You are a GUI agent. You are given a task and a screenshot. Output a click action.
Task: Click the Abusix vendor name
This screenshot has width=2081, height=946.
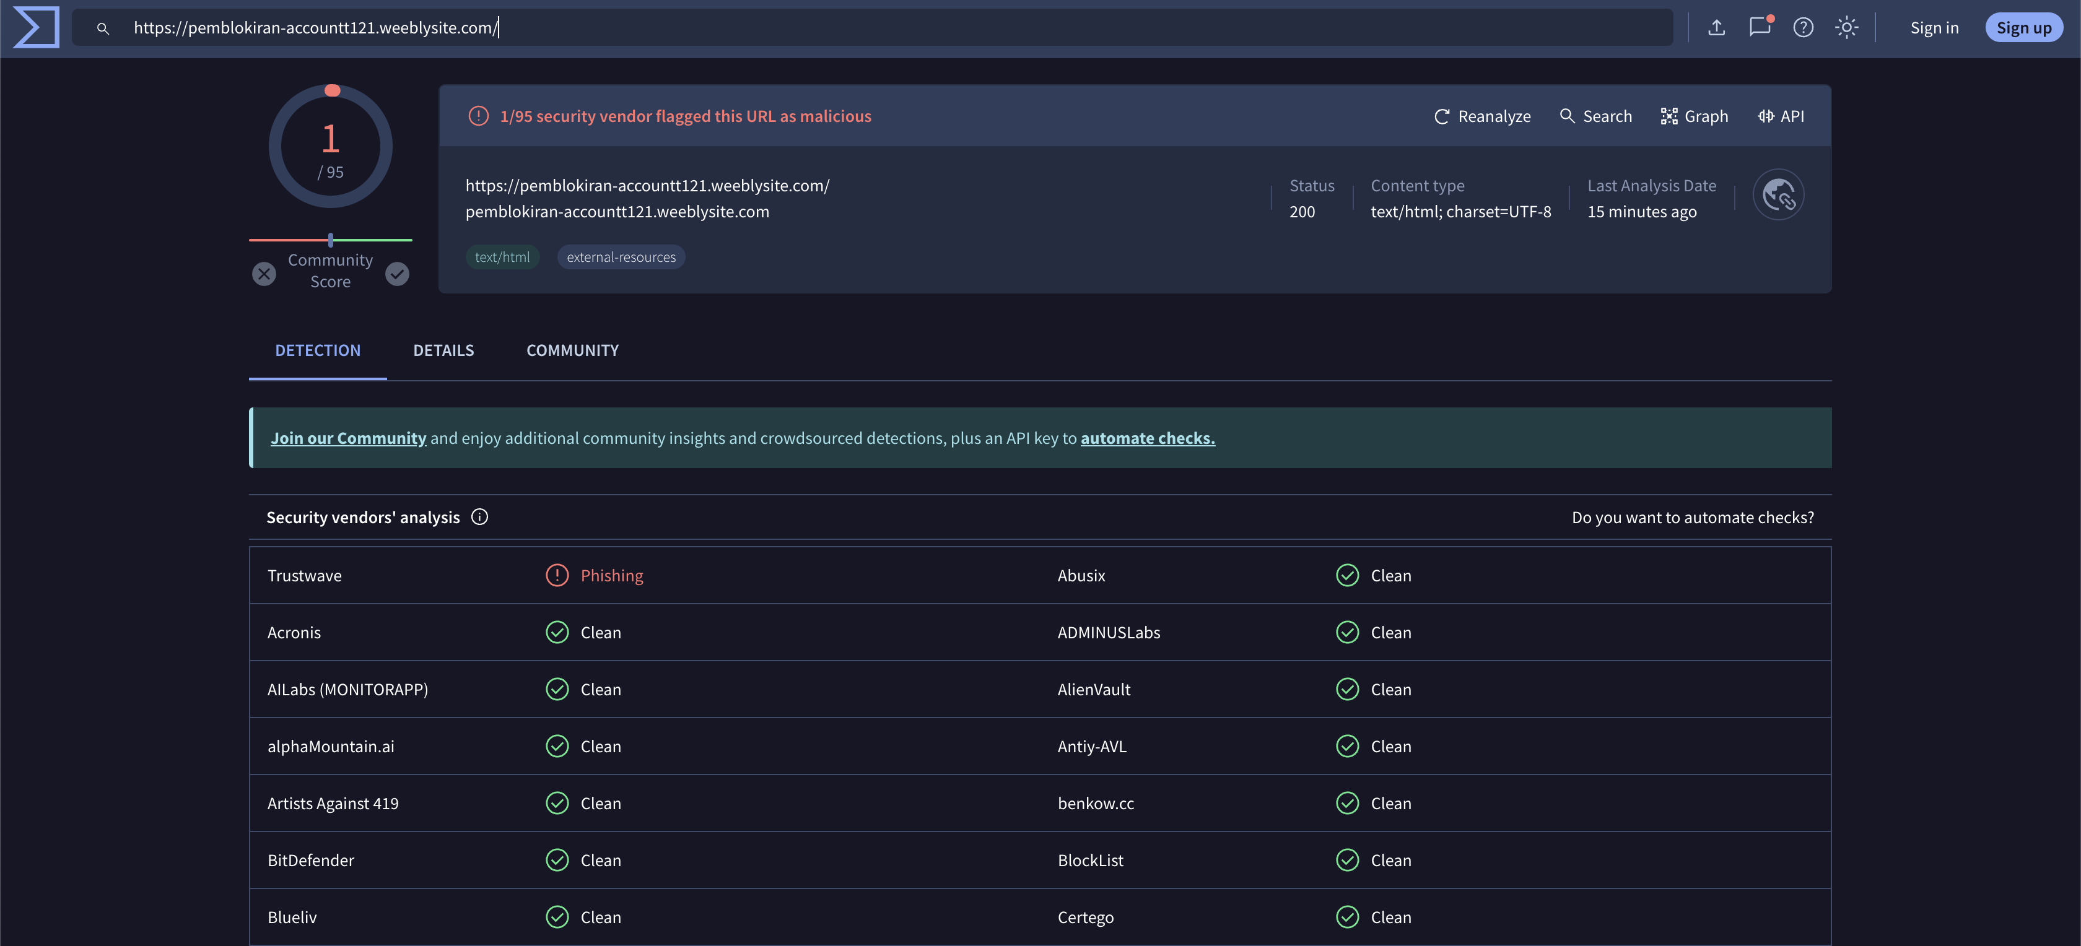[x=1081, y=575]
